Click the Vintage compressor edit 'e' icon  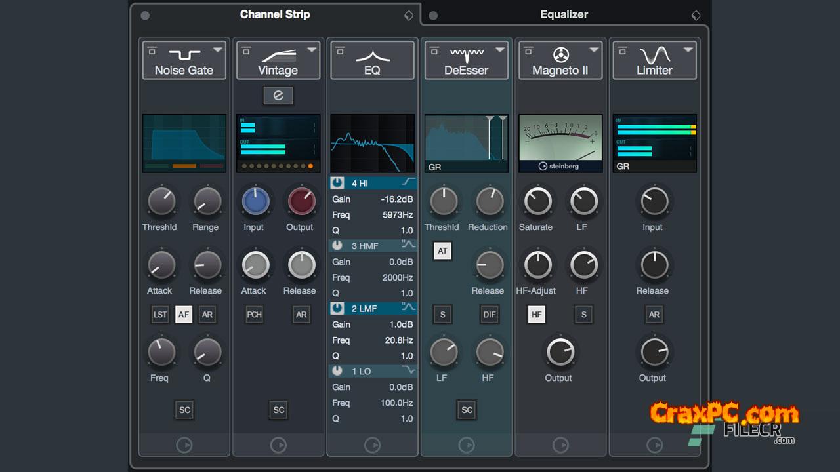click(x=278, y=96)
